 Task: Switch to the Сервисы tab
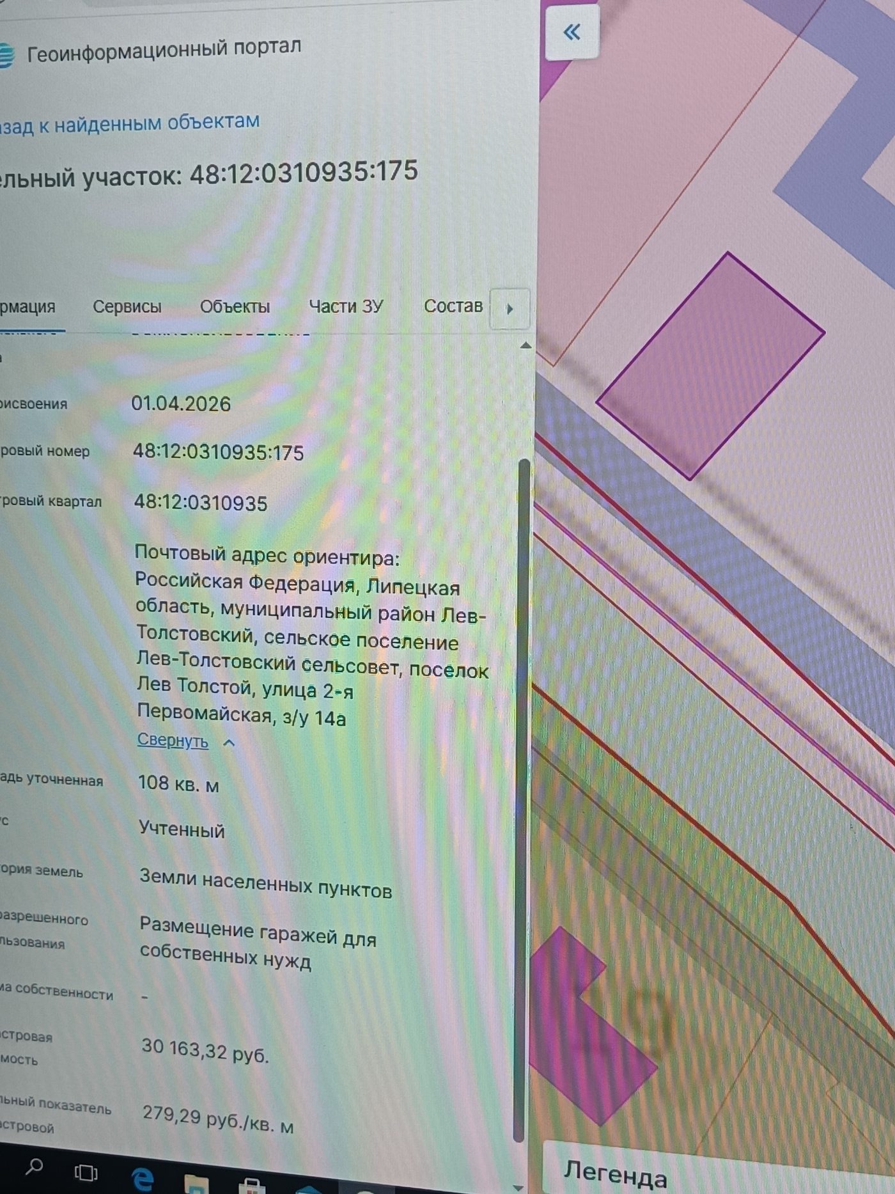tap(127, 307)
